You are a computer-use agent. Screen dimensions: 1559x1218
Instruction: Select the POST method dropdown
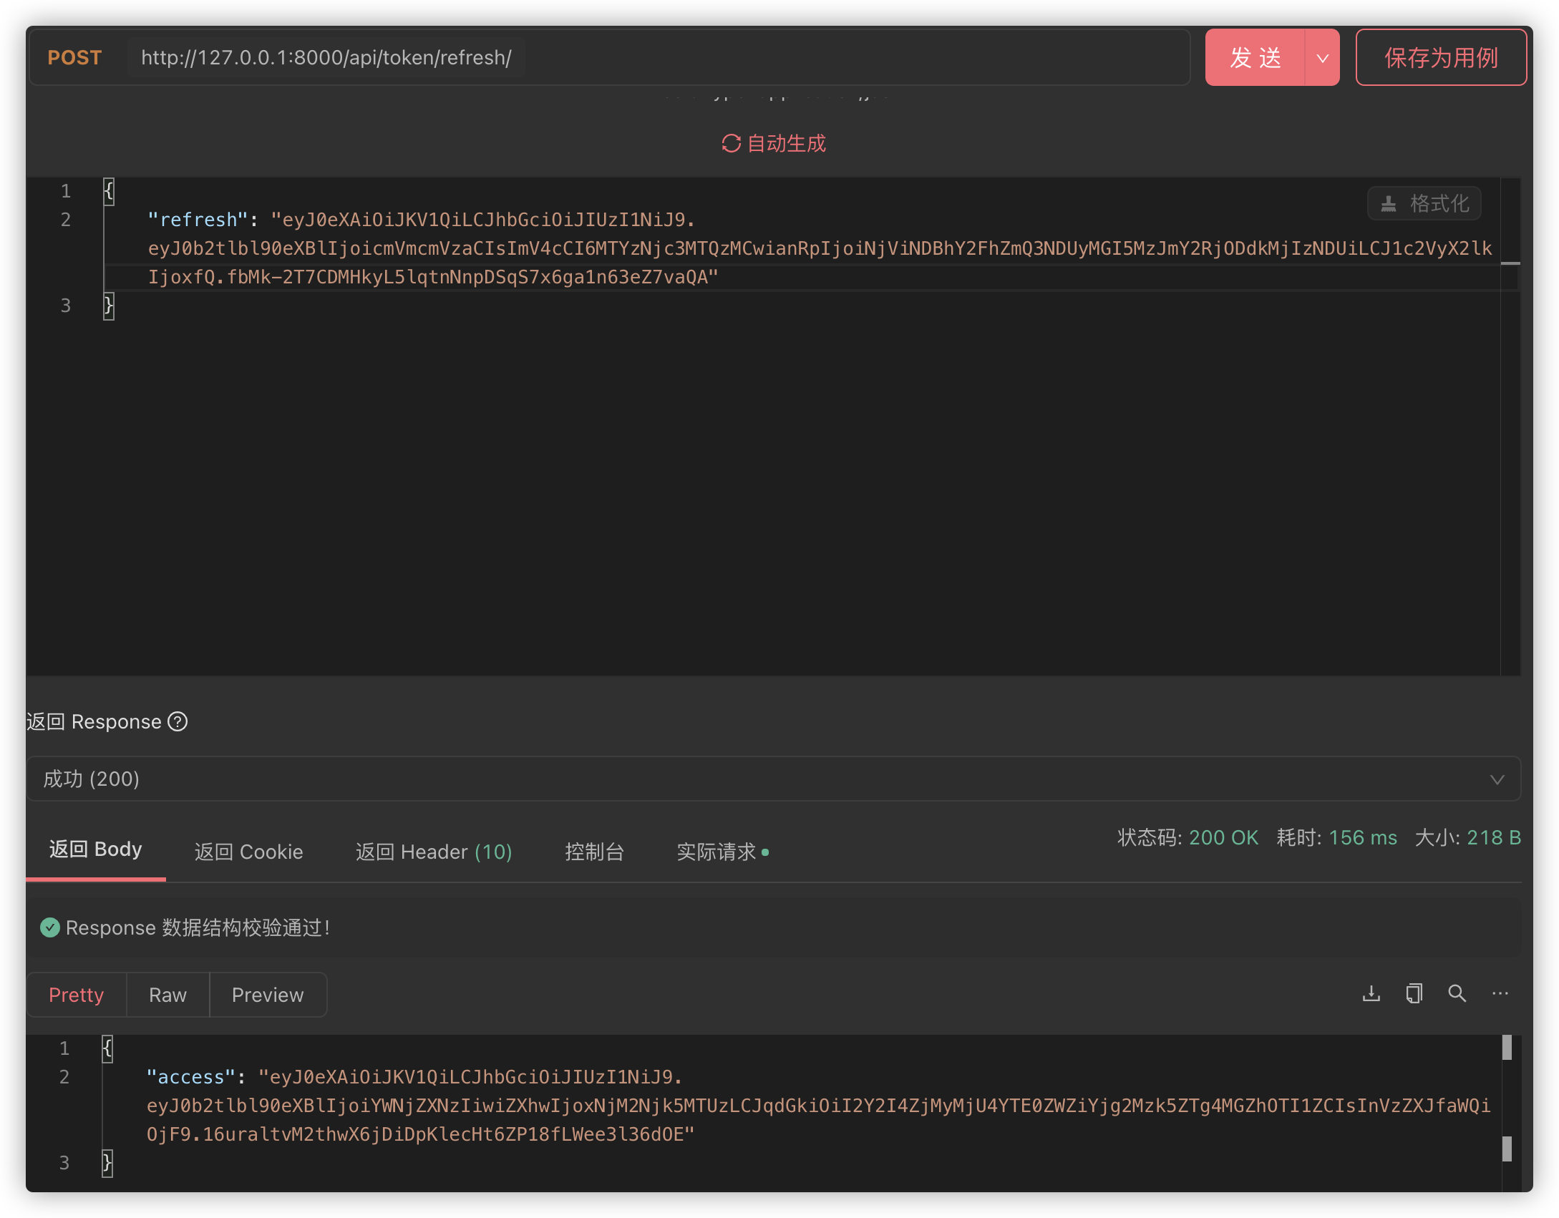pos(74,58)
